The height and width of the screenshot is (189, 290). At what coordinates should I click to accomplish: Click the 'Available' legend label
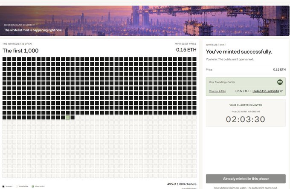(24, 186)
